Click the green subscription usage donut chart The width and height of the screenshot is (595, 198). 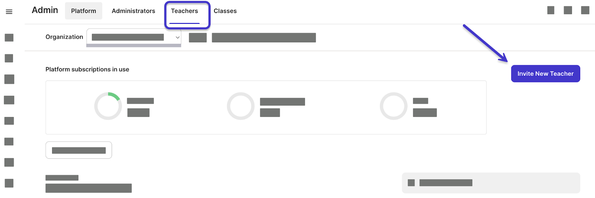[108, 106]
